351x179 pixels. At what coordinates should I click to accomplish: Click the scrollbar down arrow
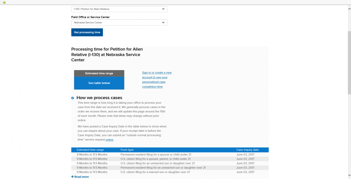(349, 175)
